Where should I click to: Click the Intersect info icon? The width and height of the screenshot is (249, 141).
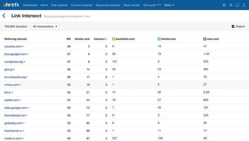pyautogui.click(x=107, y=39)
